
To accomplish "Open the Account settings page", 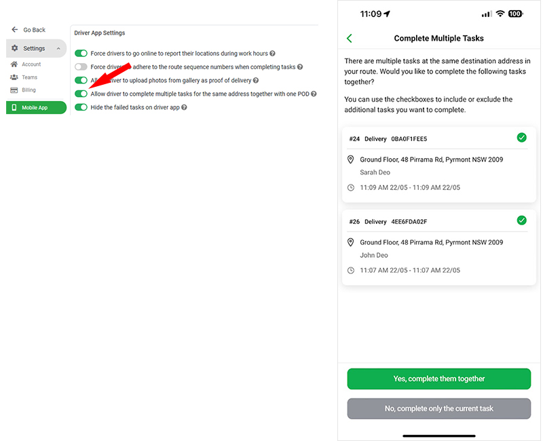I will pos(31,64).
